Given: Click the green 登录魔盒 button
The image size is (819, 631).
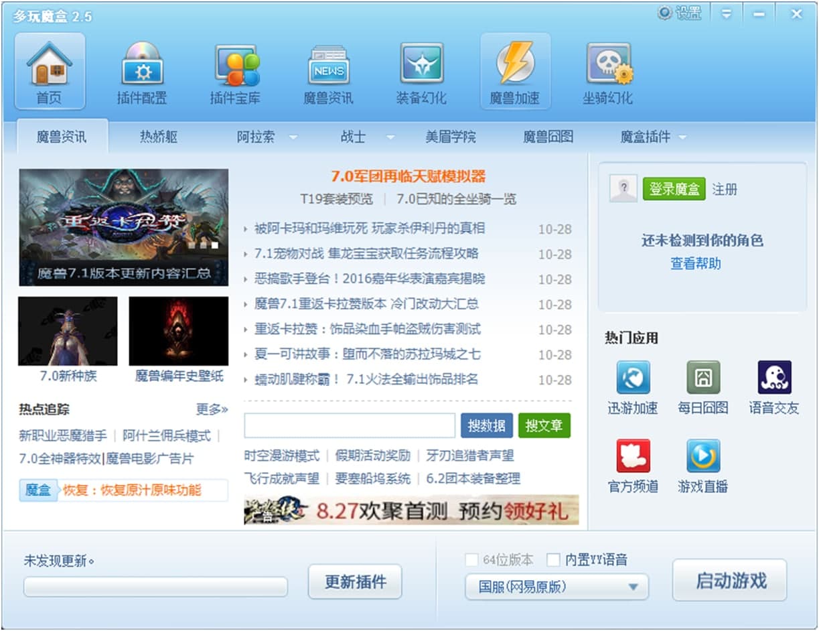Looking at the screenshot, I should coord(674,190).
